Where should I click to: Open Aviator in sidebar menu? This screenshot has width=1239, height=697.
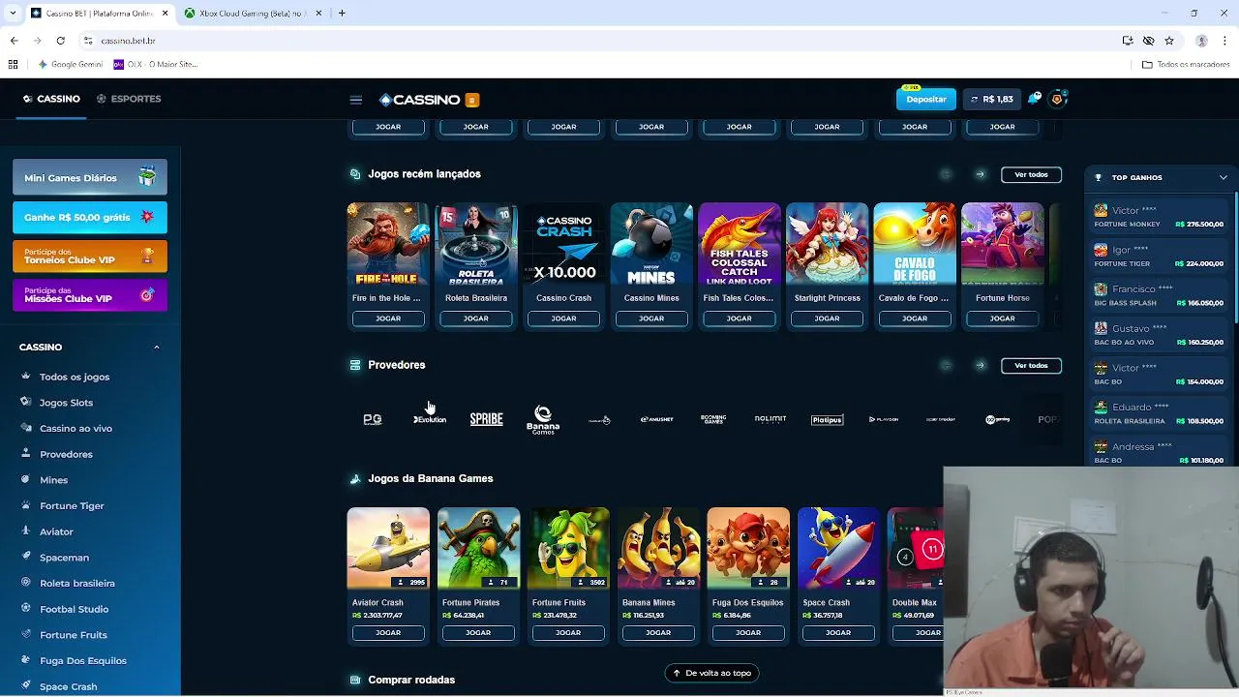click(x=56, y=531)
